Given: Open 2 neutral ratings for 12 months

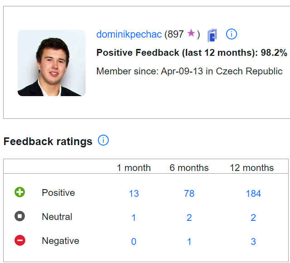Looking at the screenshot, I should 253,218.
